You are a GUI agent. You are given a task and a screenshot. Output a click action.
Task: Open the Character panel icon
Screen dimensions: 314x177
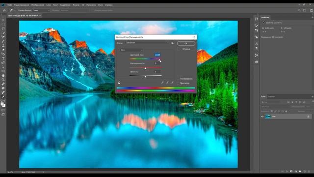click(x=257, y=44)
